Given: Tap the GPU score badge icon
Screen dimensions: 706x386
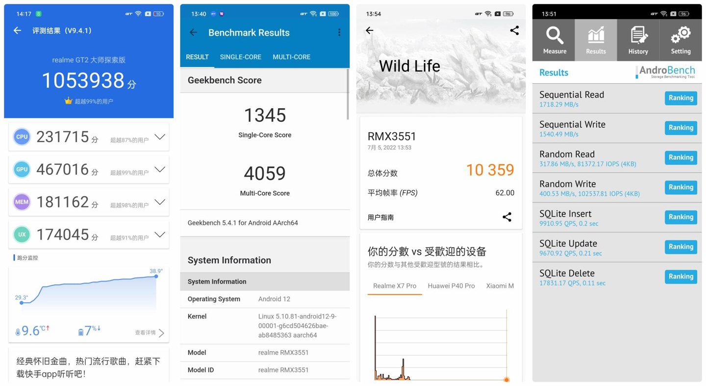Looking at the screenshot, I should click(22, 169).
